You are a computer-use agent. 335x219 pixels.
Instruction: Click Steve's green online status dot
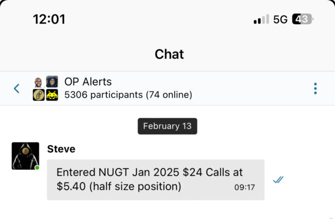click(x=37, y=168)
